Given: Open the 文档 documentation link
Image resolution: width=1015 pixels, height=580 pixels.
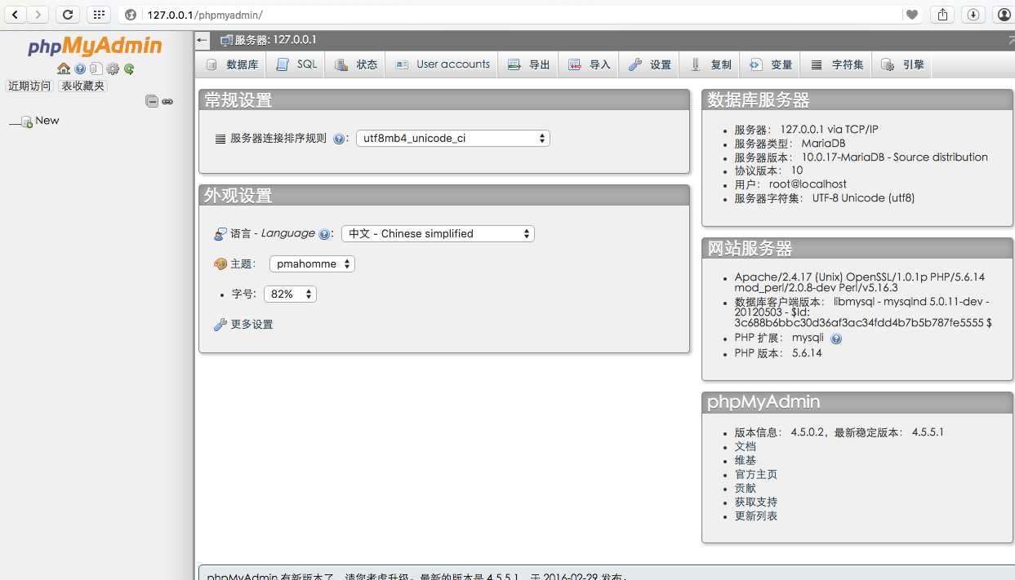Looking at the screenshot, I should click(x=745, y=446).
